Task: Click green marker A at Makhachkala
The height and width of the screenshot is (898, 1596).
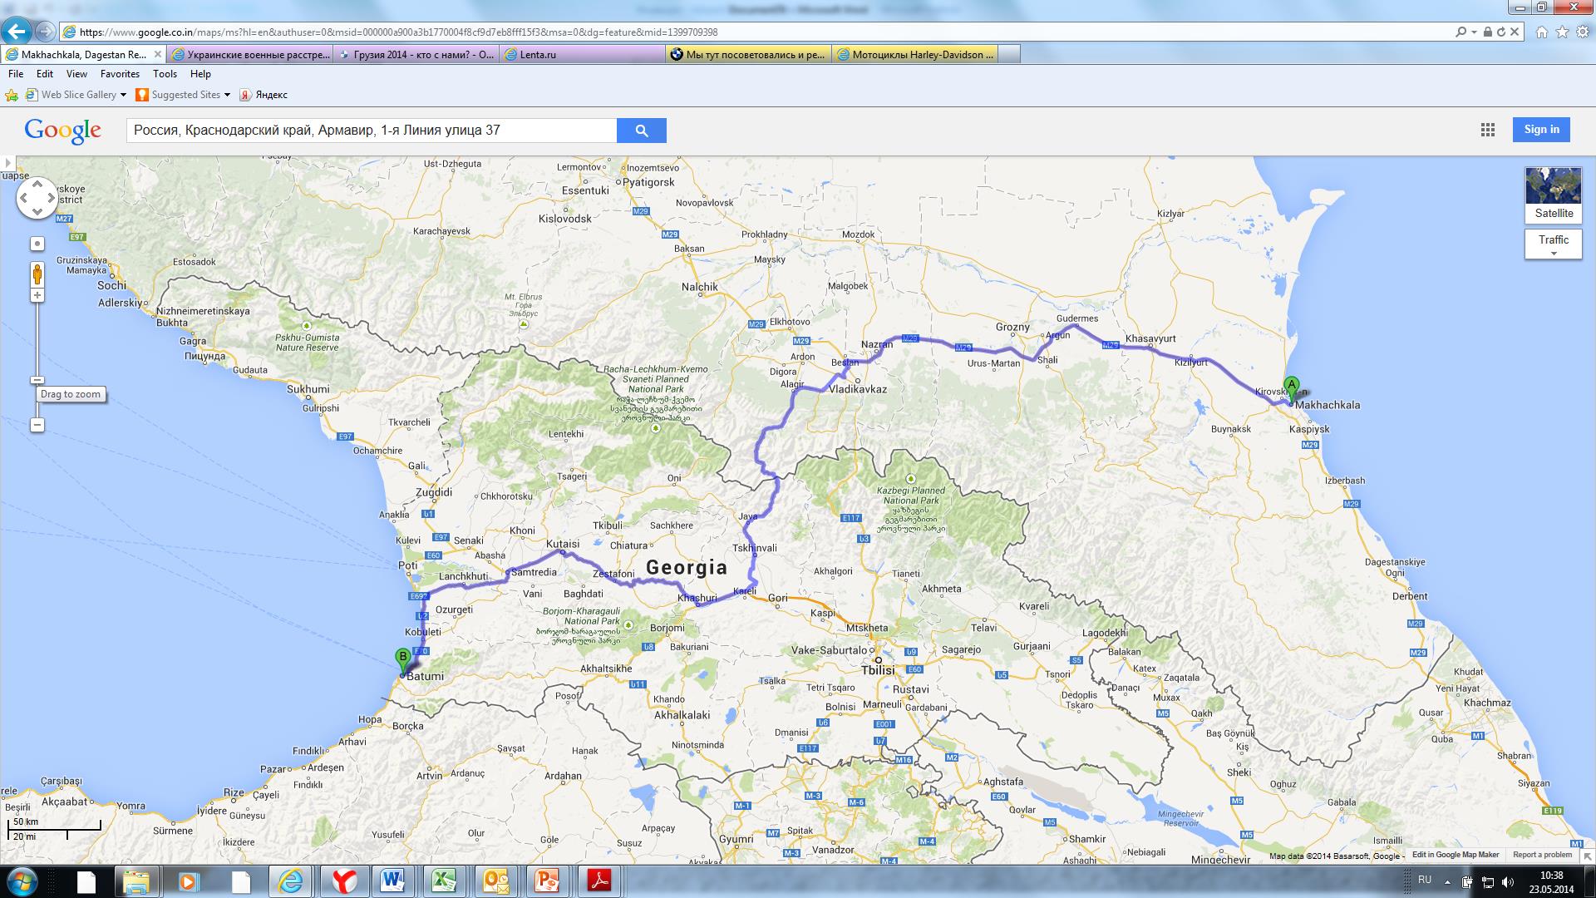Action: point(1291,387)
